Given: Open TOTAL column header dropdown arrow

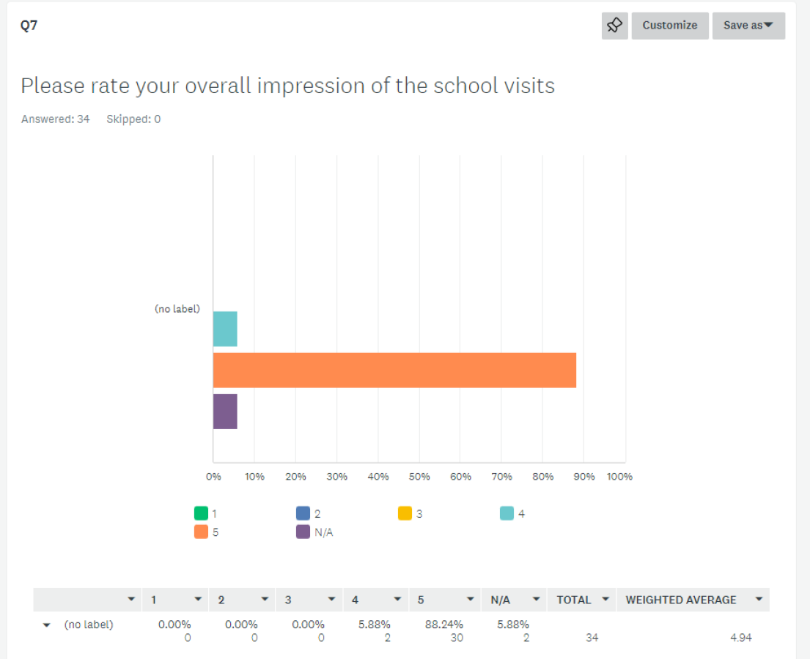Looking at the screenshot, I should click(x=605, y=599).
